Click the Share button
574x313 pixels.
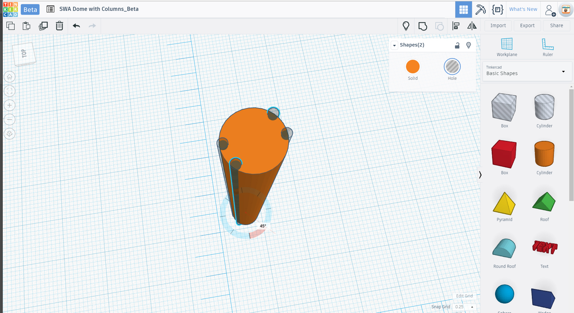557,25
